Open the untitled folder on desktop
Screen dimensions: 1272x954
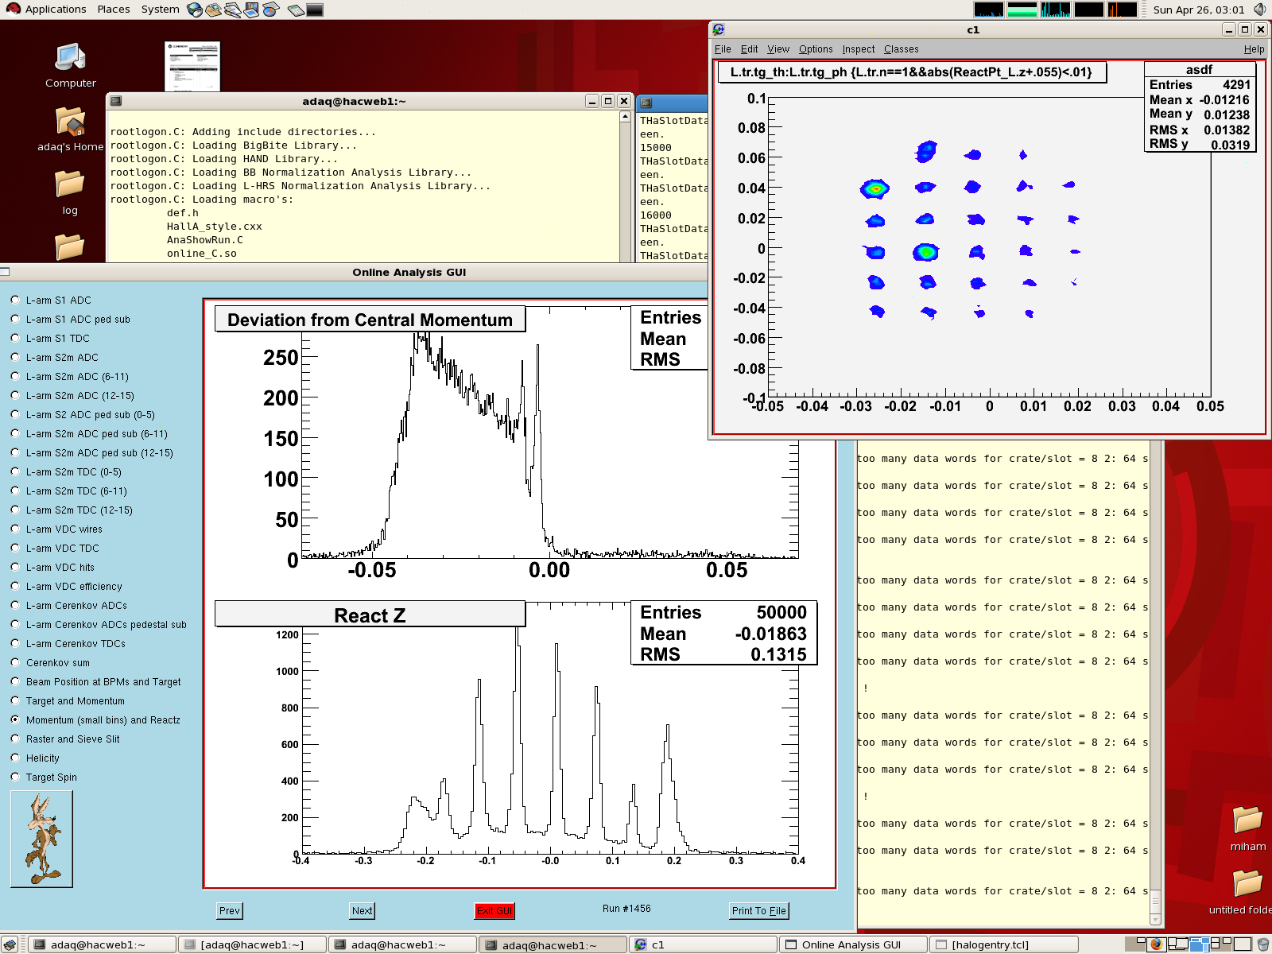(x=1247, y=892)
